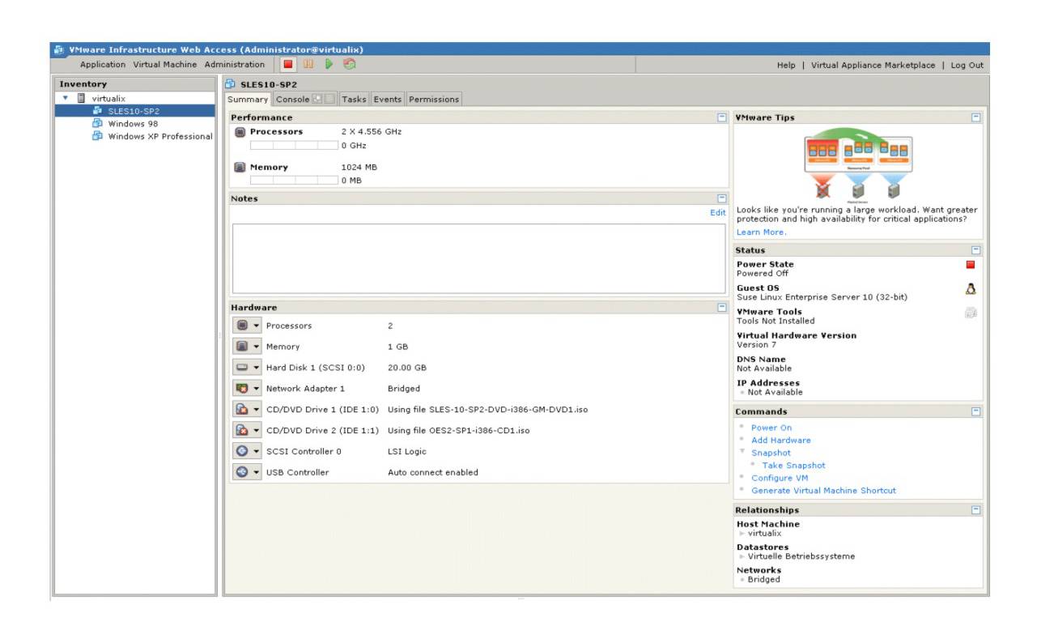Collapse the Commands panel
The image size is (1037, 639).
click(975, 411)
